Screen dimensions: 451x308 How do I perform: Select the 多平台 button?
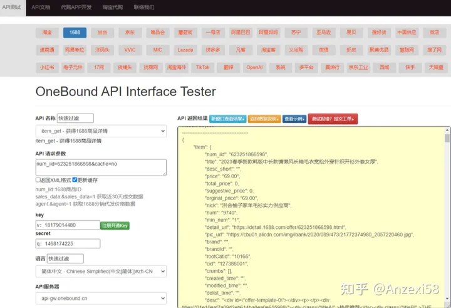pos(306,67)
